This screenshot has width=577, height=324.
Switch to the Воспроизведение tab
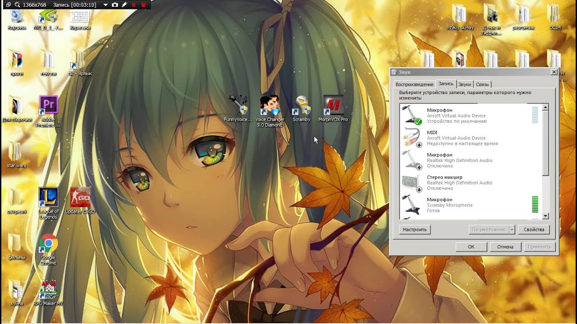[x=414, y=84]
